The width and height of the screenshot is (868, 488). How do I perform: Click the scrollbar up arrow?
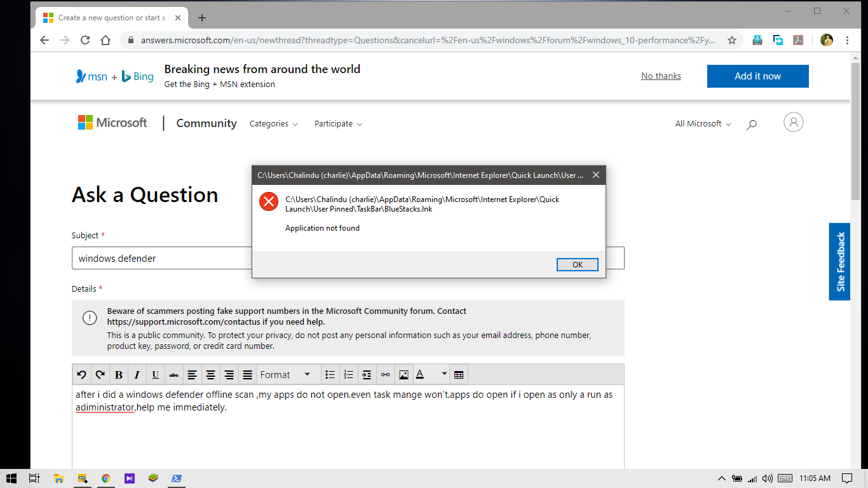856,58
